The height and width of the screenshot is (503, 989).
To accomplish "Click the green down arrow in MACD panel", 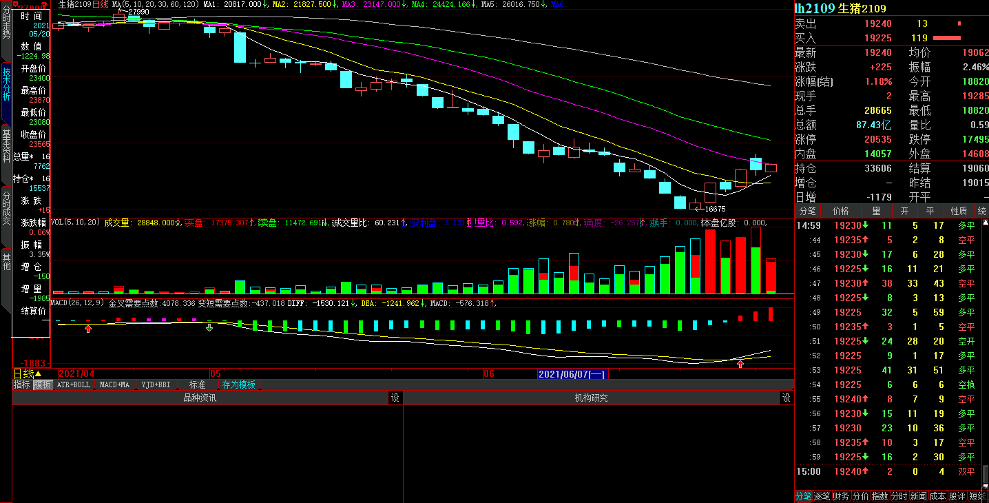I will 209,327.
